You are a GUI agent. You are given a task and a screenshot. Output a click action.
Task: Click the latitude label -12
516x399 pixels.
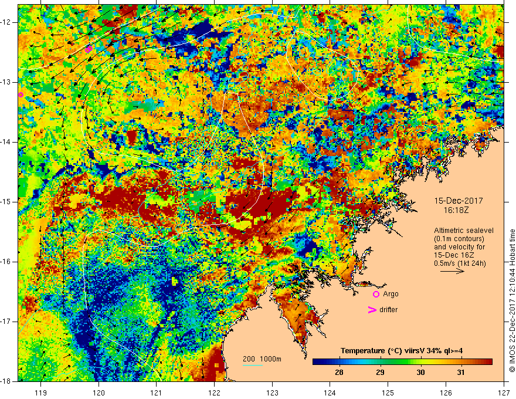[x=6, y=22]
